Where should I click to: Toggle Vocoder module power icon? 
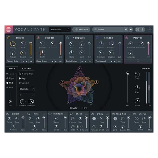(38, 38)
